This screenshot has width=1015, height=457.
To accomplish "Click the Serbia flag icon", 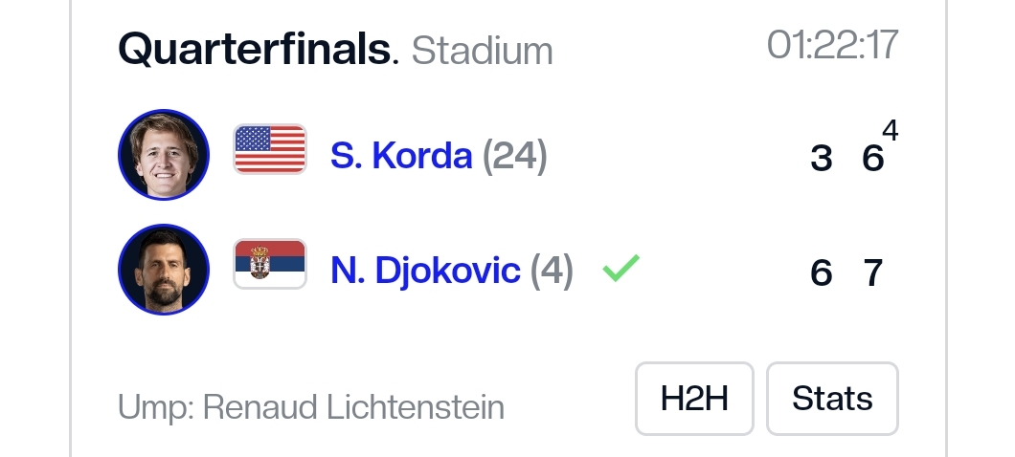I will point(270,265).
